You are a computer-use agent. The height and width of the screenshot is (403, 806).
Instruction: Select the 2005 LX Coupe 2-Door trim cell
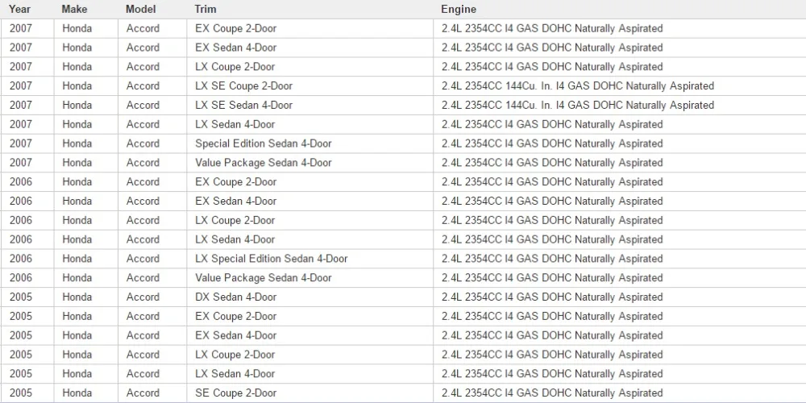click(310, 355)
